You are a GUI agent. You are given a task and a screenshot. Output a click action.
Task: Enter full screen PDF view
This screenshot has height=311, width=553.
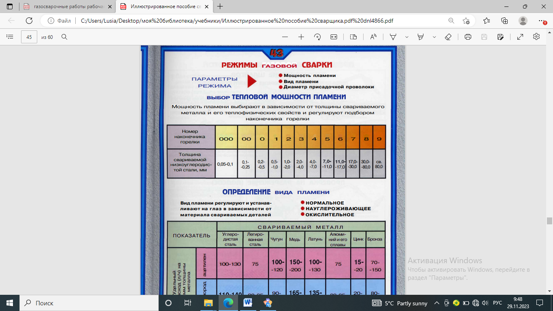coord(520,37)
